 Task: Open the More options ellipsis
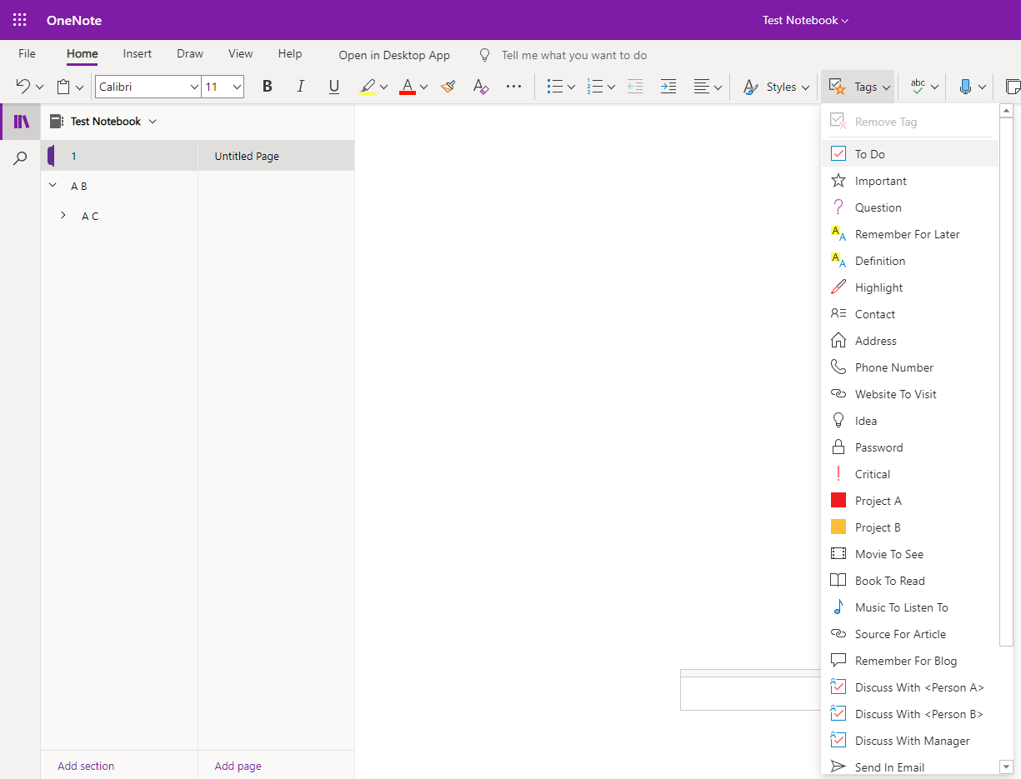514,87
